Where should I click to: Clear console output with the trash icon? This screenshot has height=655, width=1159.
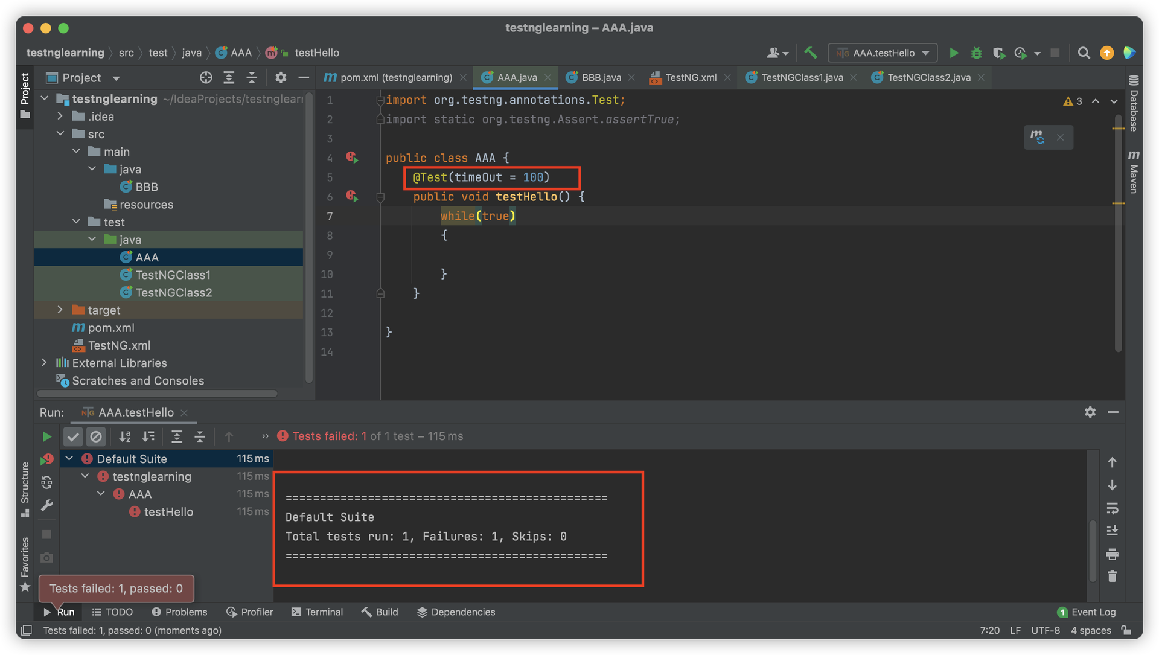click(x=1113, y=577)
